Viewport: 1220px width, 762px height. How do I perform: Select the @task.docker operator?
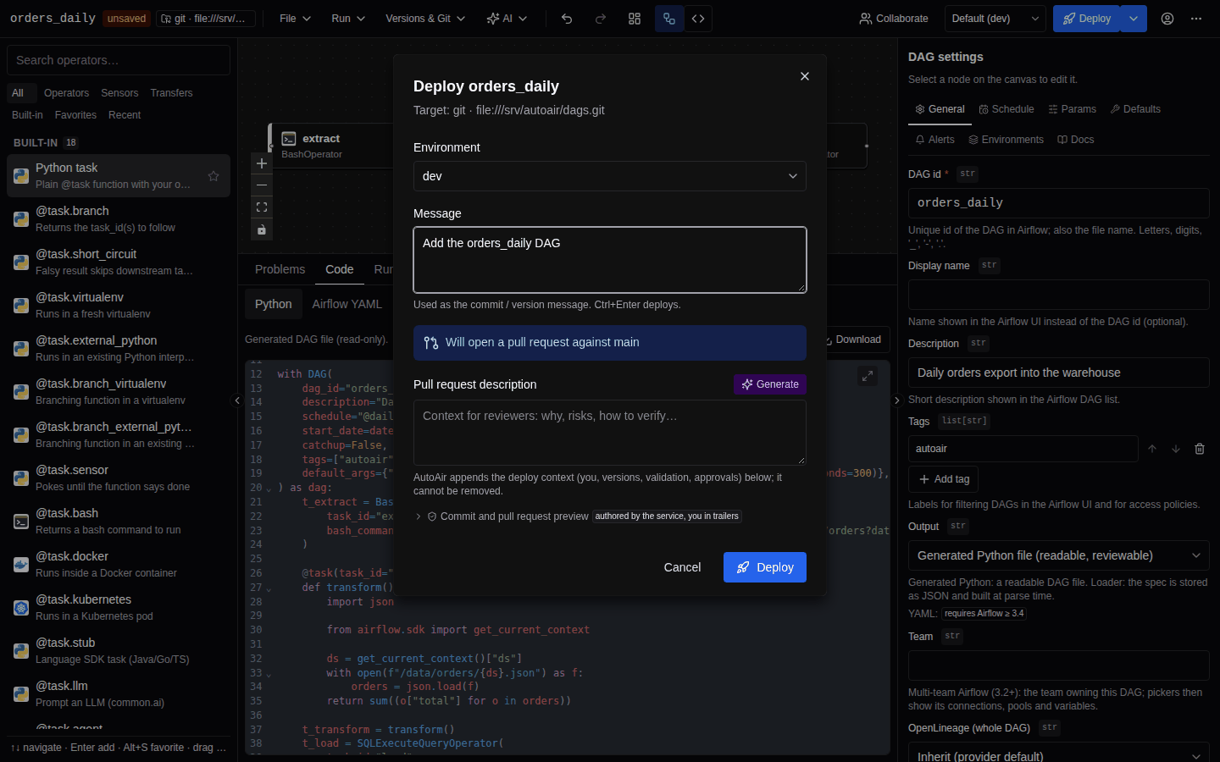pyautogui.click(x=119, y=564)
